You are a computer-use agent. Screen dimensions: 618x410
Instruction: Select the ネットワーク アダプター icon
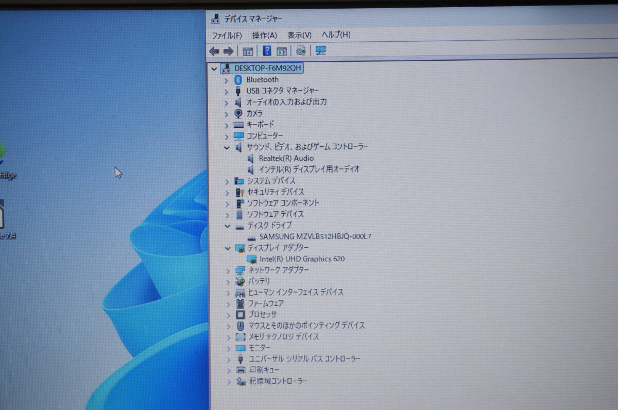pyautogui.click(x=240, y=270)
